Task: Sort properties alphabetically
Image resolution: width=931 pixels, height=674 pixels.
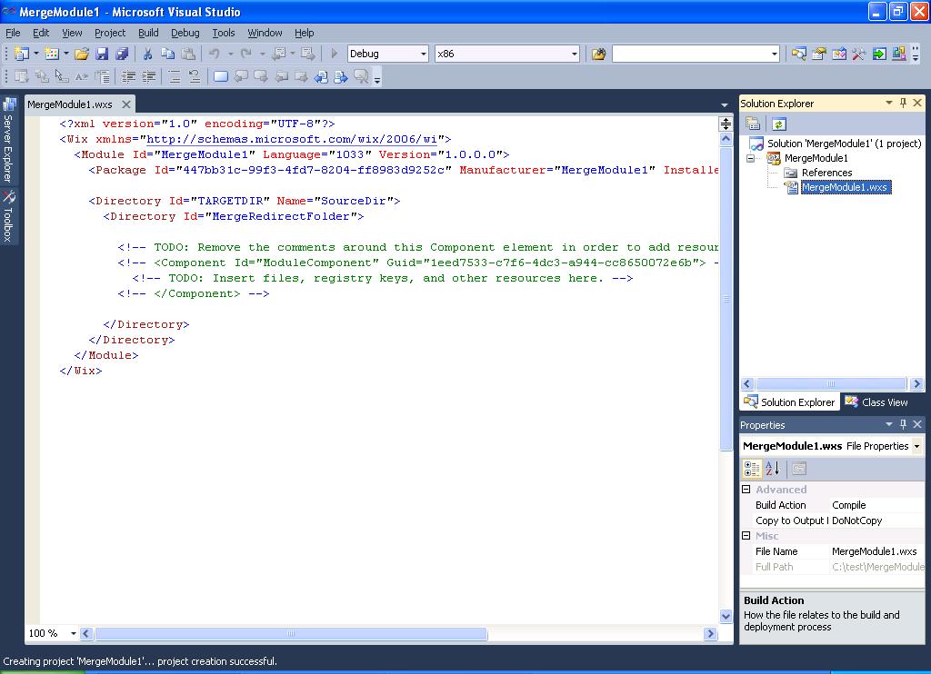Action: (772, 469)
